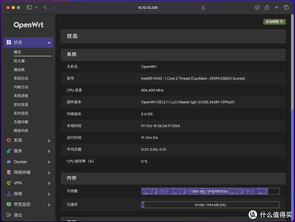Click the bandwidth monitor icon
Viewport: 295px width, 222px height.
[x=9, y=204]
